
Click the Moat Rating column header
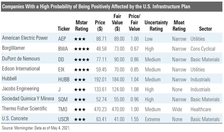[179, 26]
